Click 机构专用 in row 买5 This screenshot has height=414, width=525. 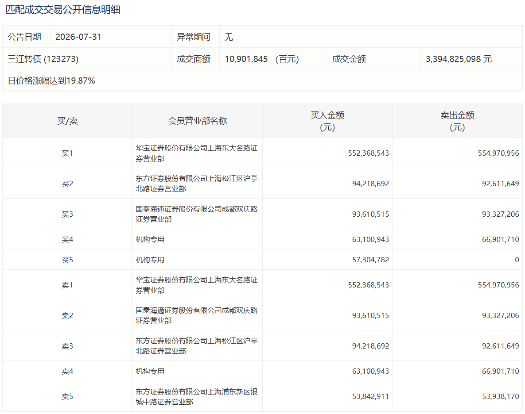[150, 260]
